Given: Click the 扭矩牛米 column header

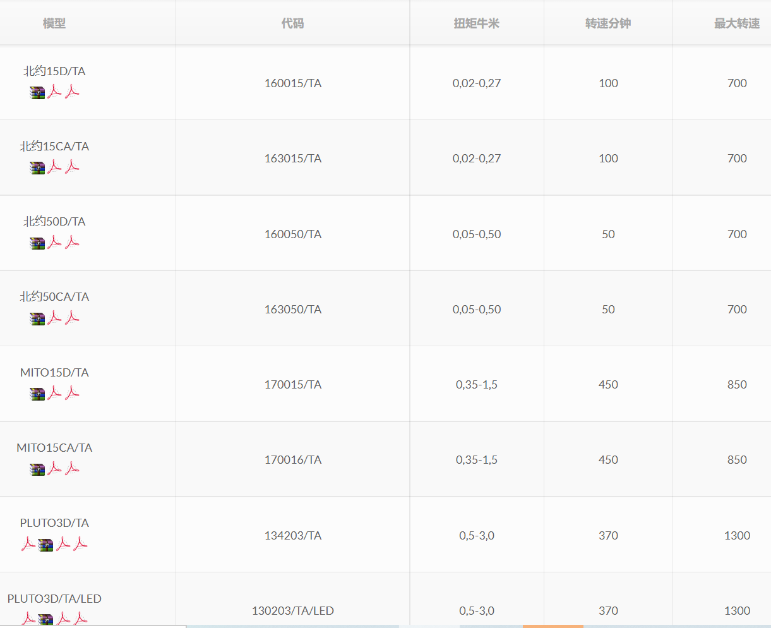Looking at the screenshot, I should coord(477,23).
